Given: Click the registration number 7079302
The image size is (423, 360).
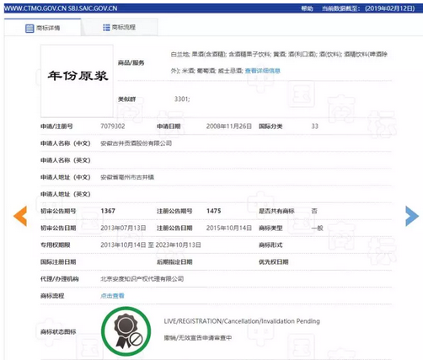Looking at the screenshot, I should tap(113, 126).
